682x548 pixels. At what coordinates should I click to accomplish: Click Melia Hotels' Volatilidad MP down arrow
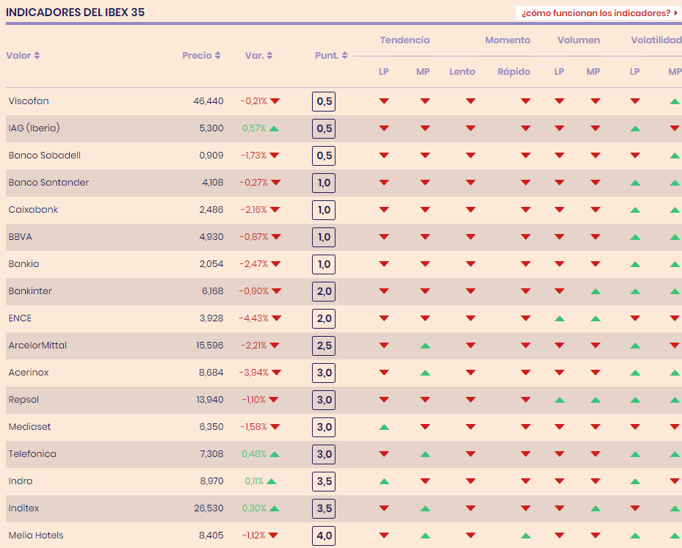pyautogui.click(x=674, y=536)
